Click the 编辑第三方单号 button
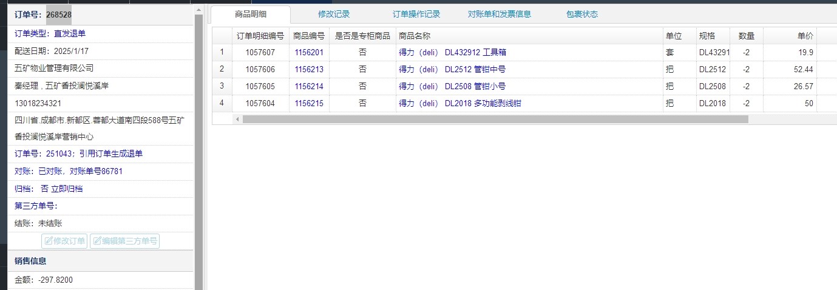The height and width of the screenshot is (290, 837). [124, 241]
